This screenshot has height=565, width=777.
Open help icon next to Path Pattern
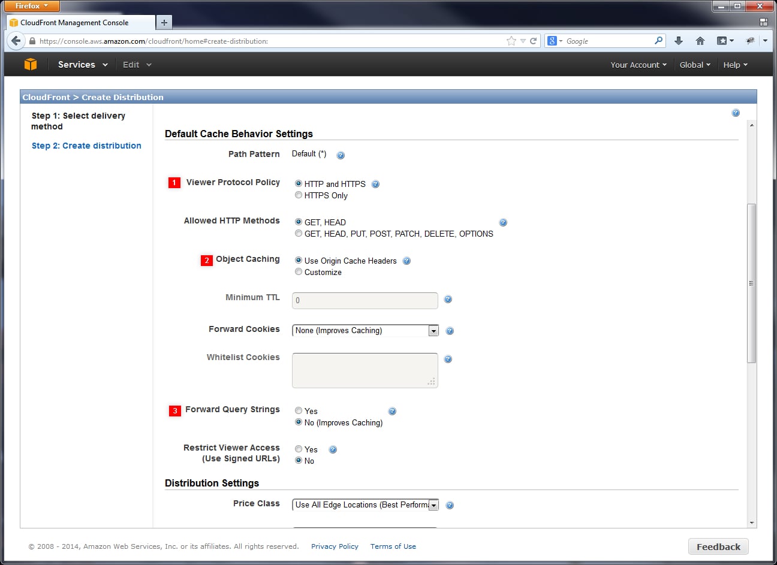click(341, 155)
